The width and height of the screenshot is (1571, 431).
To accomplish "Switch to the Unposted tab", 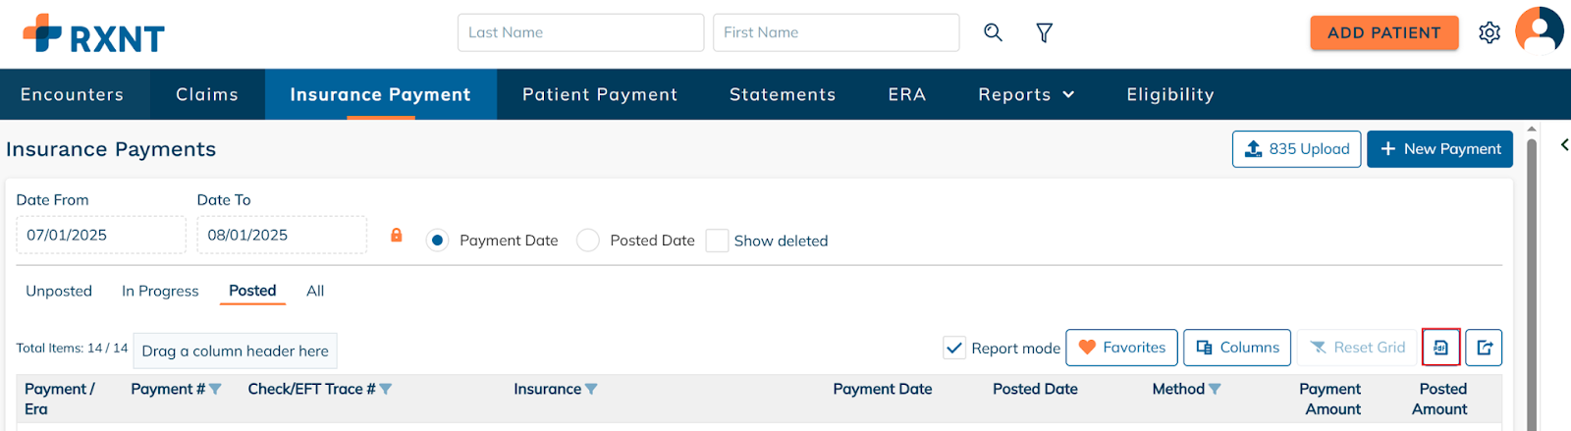I will point(59,291).
